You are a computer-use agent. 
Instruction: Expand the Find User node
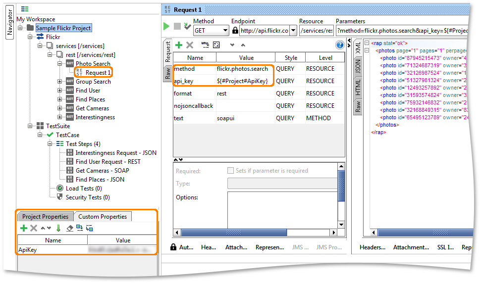tap(59, 90)
